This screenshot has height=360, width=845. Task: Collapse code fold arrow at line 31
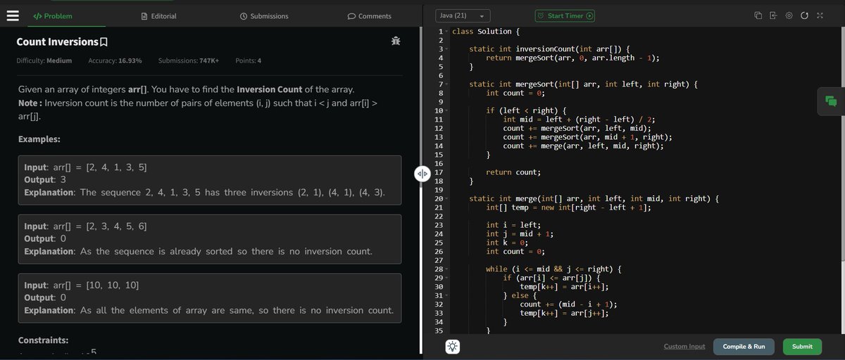tap(446, 295)
